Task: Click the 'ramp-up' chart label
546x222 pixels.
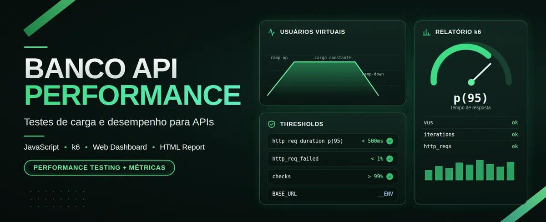Action: (x=279, y=58)
